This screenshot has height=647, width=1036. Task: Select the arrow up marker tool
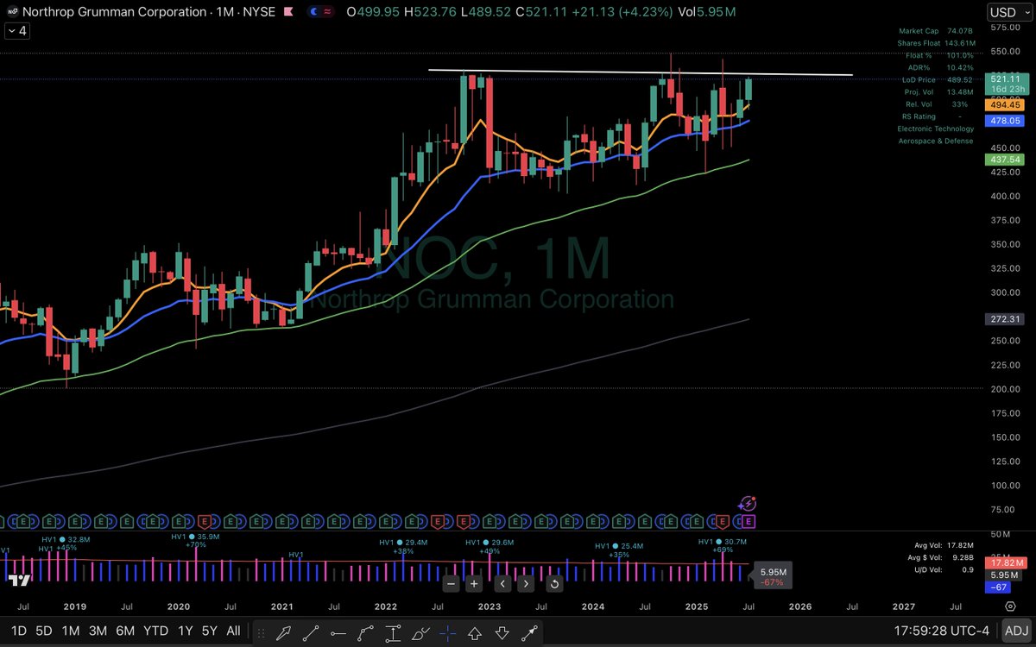pos(475,631)
